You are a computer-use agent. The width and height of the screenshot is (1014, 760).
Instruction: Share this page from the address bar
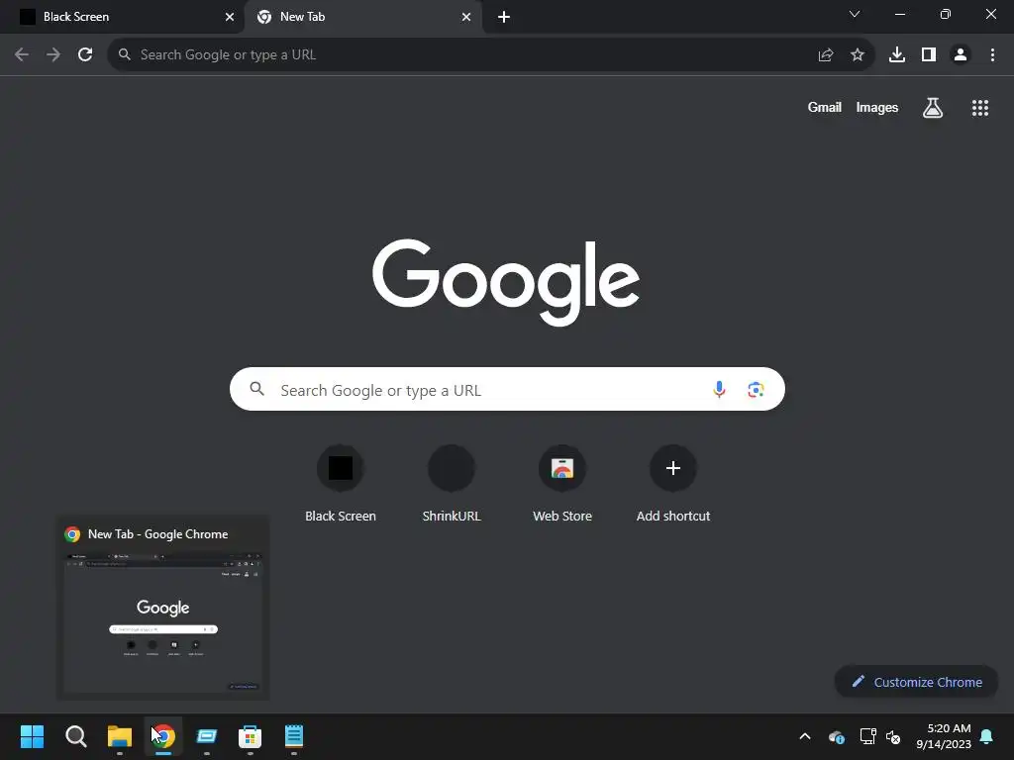coord(825,55)
